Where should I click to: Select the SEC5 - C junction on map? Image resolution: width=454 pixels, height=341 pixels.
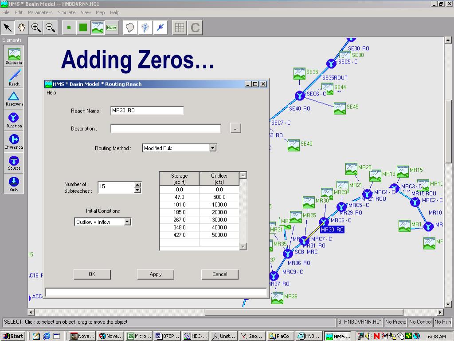331,63
